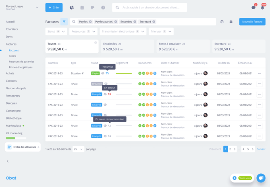The image size is (270, 187).
Task: Click the green payment progress bar
Action: pos(124,74)
